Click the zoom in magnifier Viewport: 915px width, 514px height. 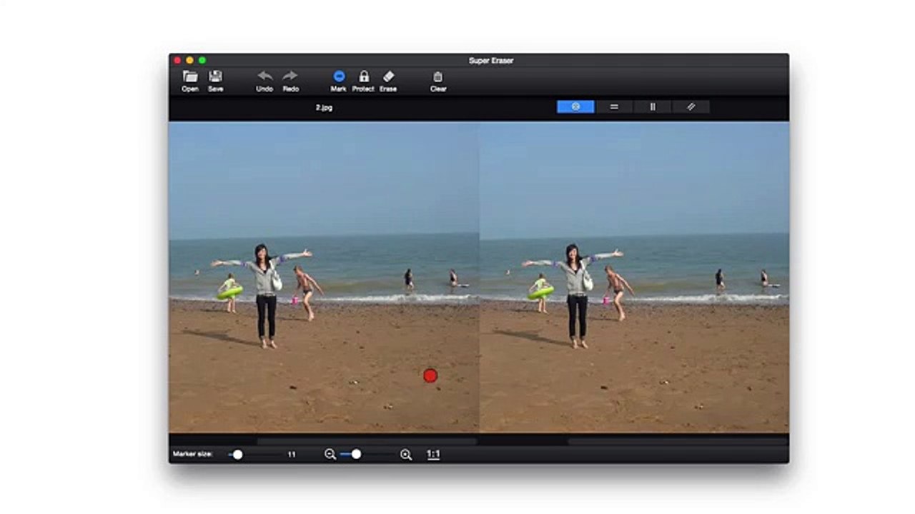(x=406, y=454)
